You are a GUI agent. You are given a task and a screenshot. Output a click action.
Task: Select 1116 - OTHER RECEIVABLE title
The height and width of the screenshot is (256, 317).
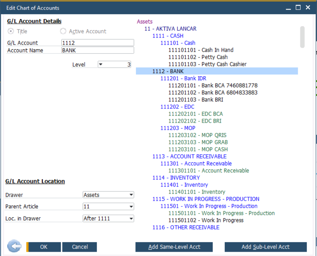[186, 227]
